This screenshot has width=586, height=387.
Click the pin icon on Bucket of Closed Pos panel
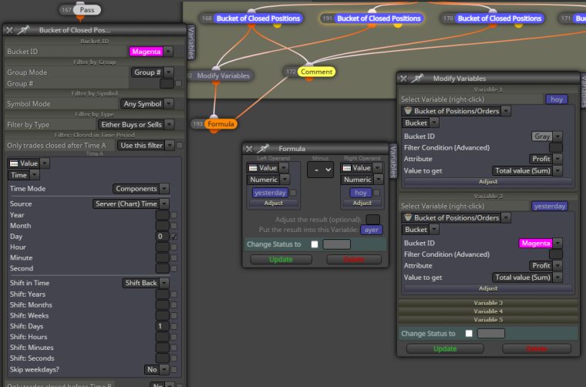[23, 30]
